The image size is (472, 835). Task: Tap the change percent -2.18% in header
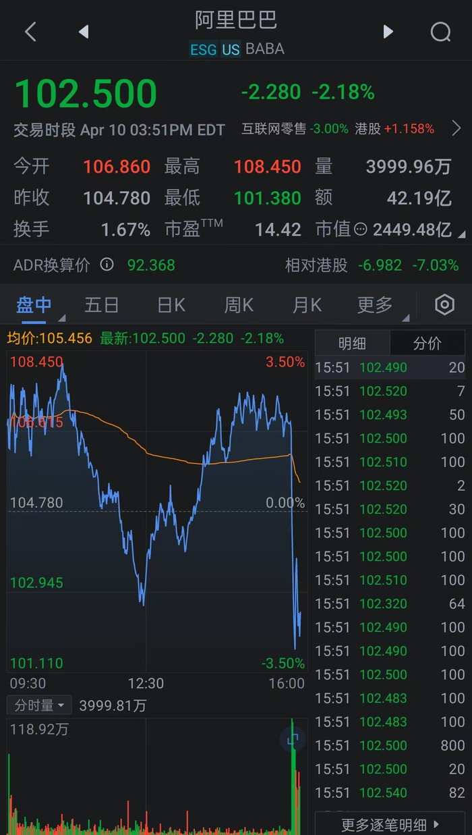tap(343, 92)
